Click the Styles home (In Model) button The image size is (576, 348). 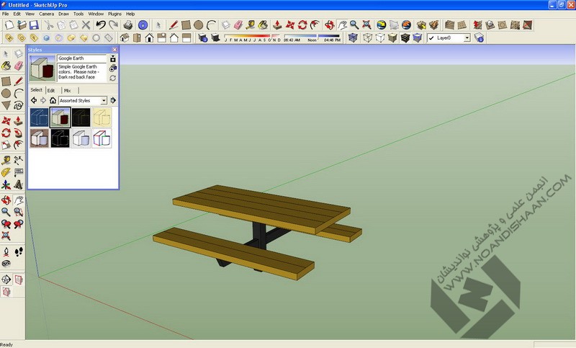pos(53,100)
